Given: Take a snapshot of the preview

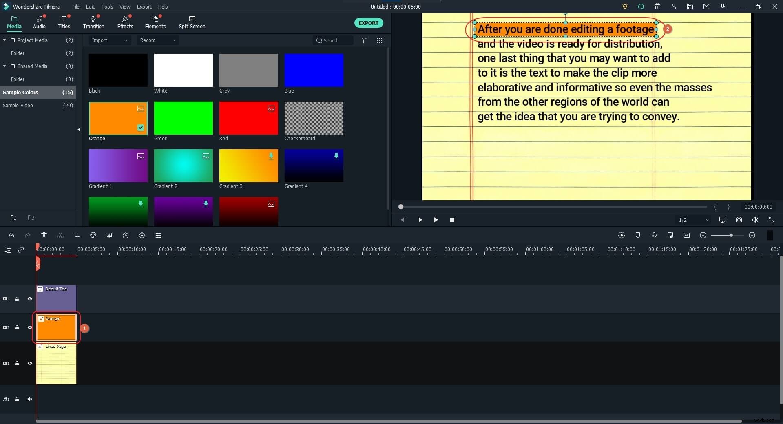Looking at the screenshot, I should (x=739, y=220).
